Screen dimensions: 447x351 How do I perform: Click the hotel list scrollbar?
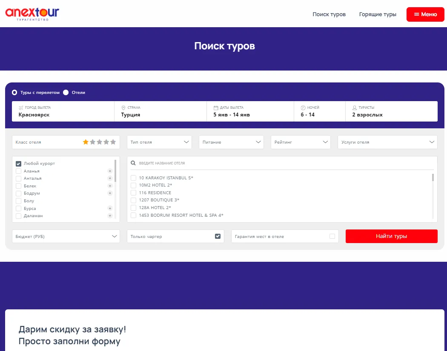tap(433, 177)
